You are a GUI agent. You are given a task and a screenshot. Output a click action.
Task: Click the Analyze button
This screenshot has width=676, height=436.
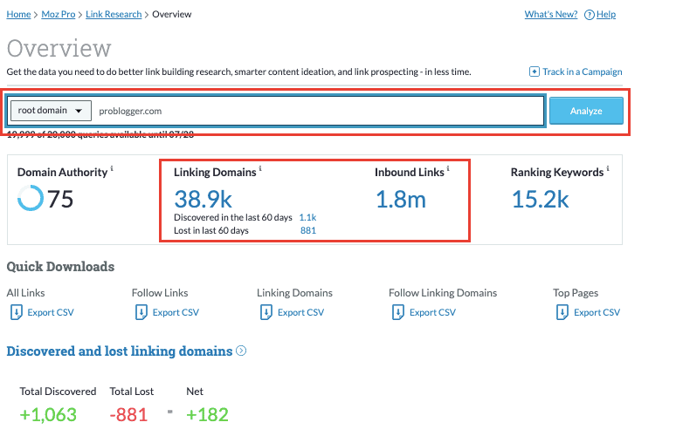586,112
